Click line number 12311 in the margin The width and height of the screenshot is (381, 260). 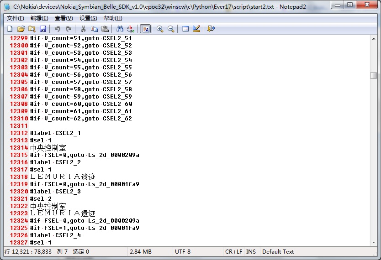19,126
